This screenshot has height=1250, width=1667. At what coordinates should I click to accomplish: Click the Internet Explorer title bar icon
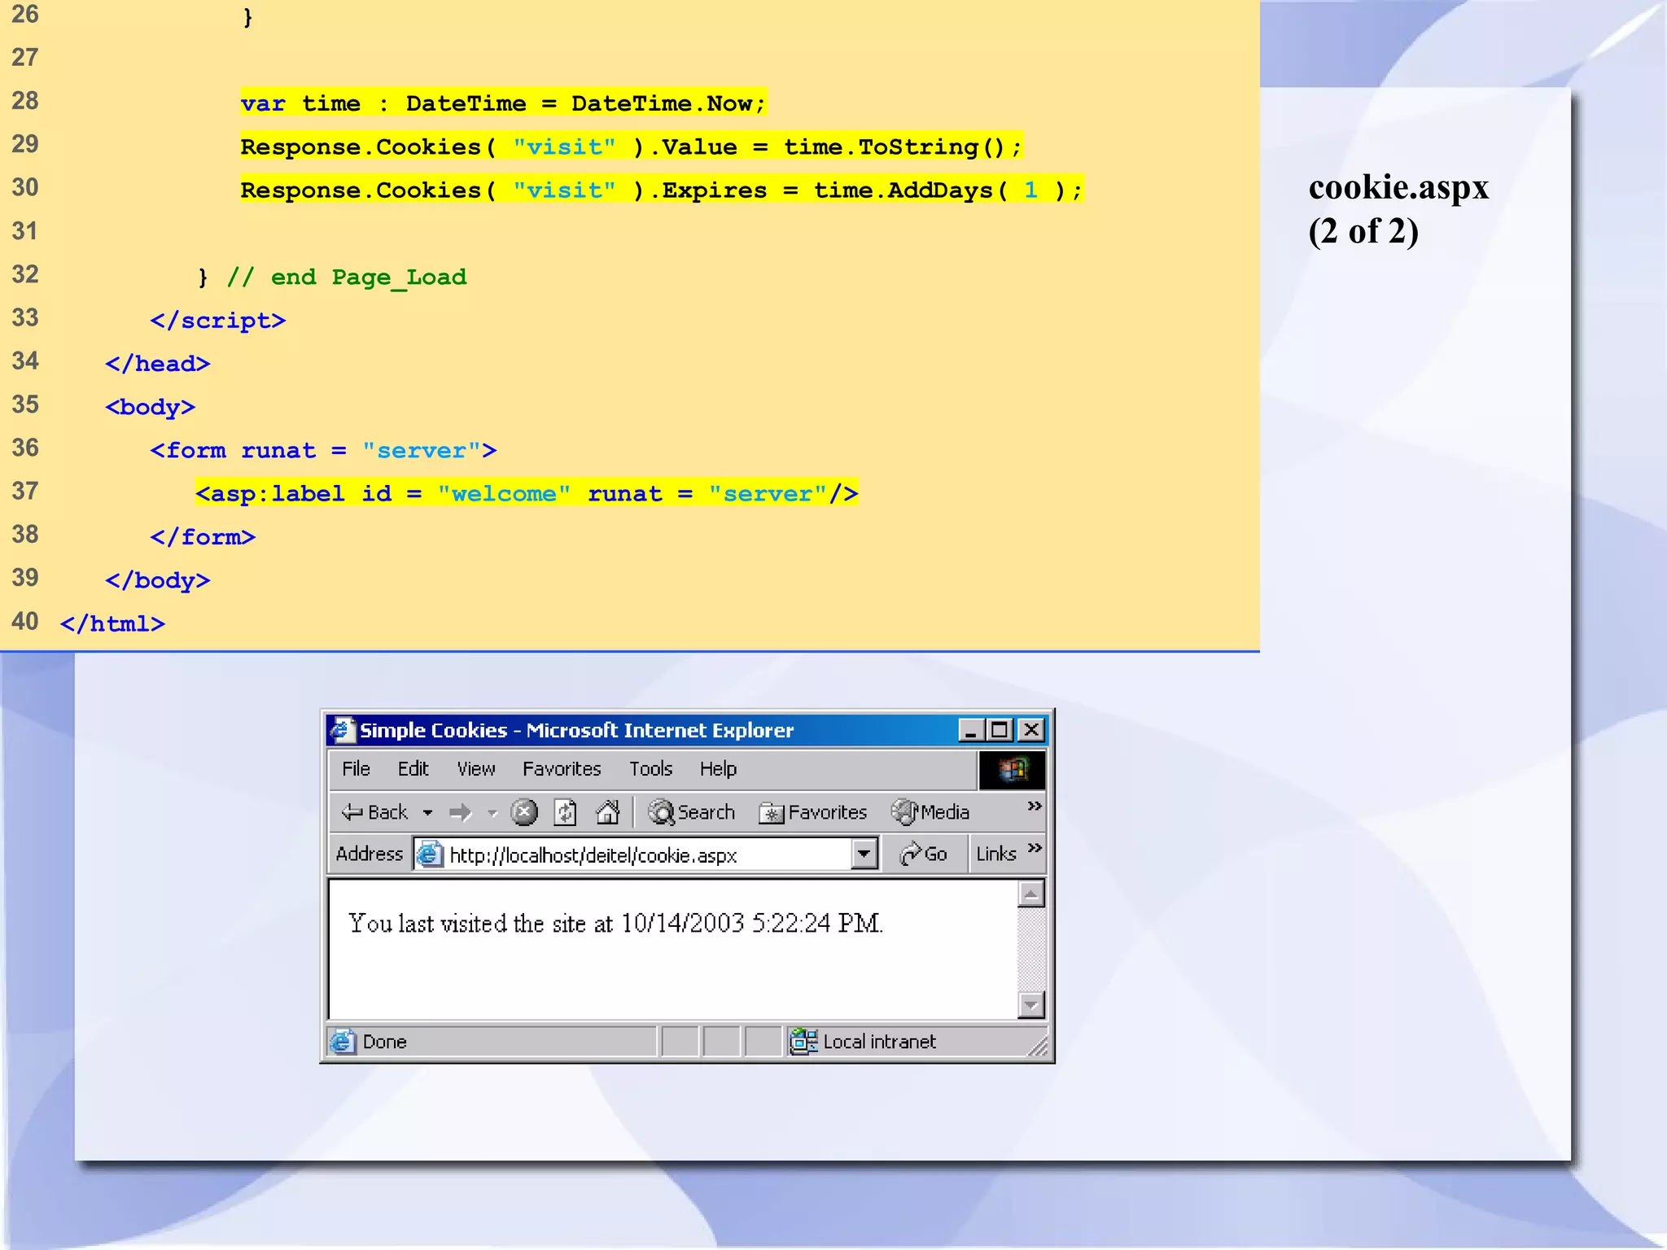click(342, 730)
